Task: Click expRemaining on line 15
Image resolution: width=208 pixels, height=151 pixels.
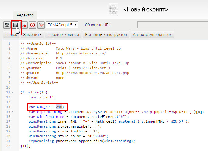Action: [49, 112]
